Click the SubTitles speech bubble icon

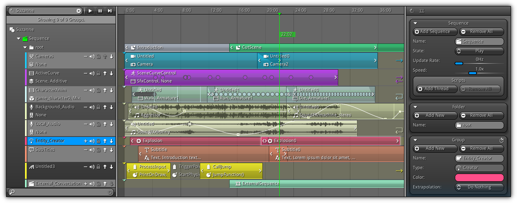(x=31, y=150)
